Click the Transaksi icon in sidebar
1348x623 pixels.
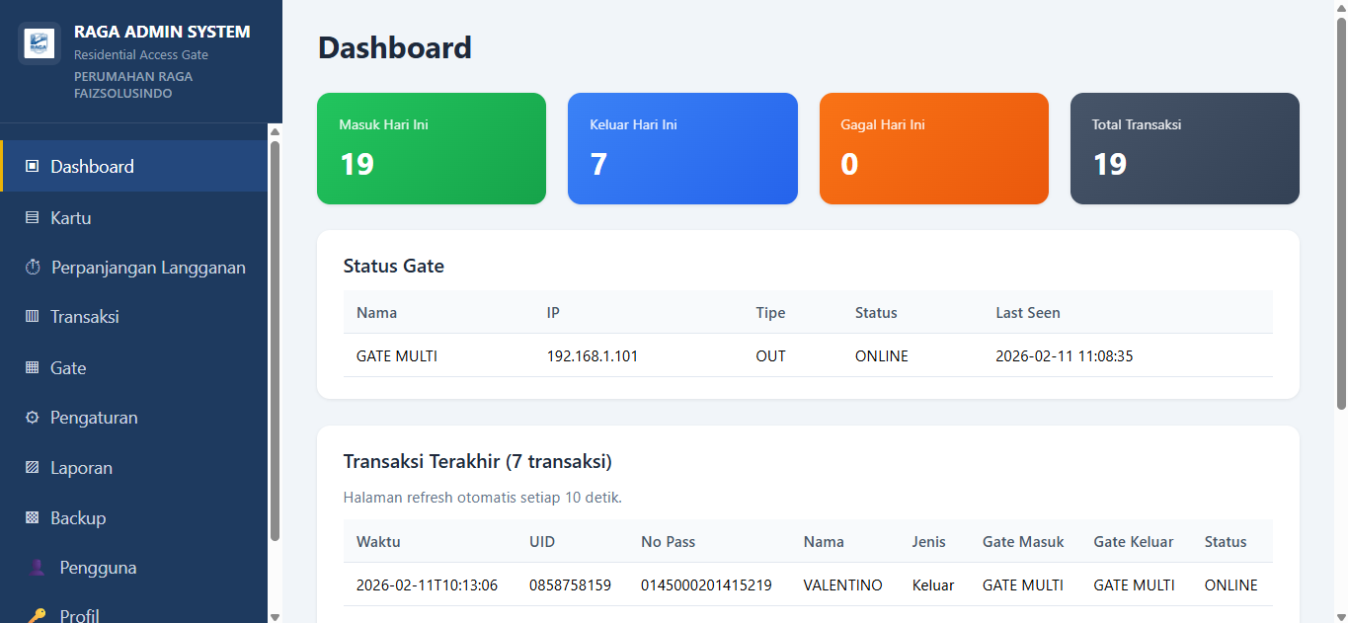coord(32,317)
